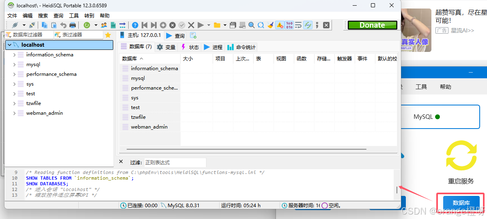Expand the information_schema tree node

coord(15,55)
